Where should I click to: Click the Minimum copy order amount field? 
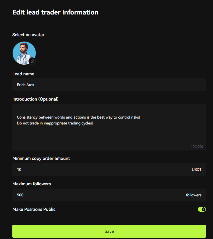109,170
